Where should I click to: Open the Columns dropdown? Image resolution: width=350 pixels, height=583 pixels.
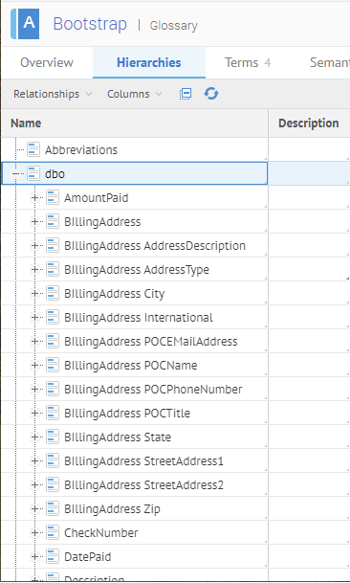pyautogui.click(x=135, y=94)
